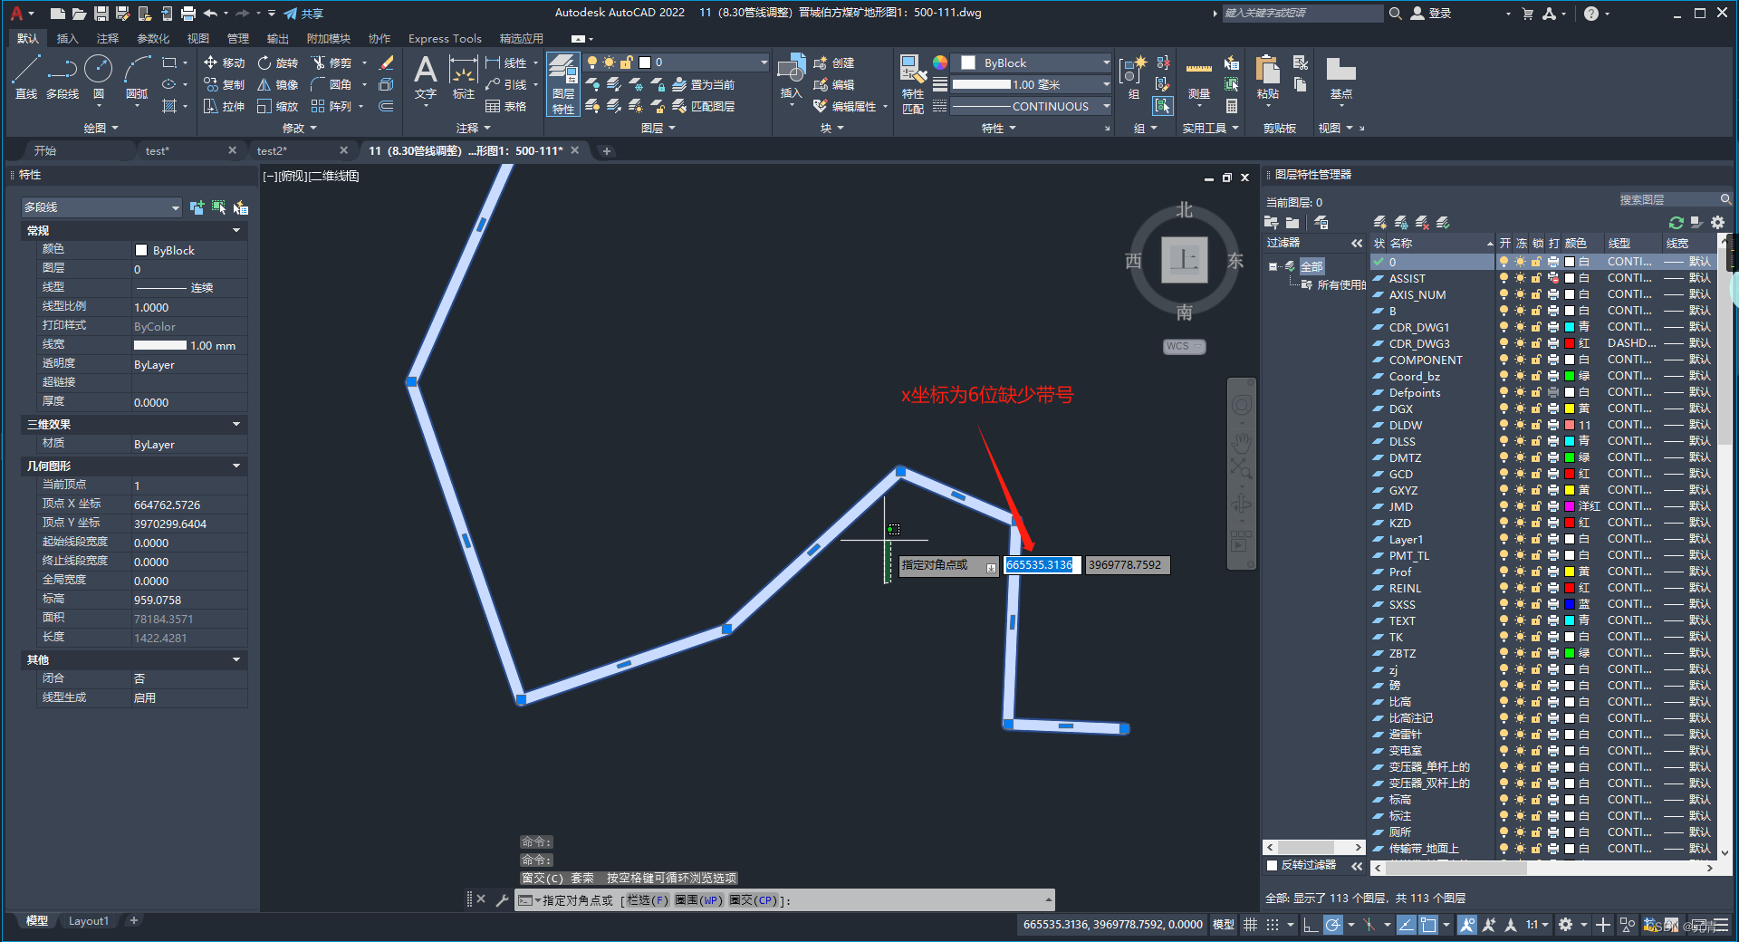Check the Invert filter (反转过滤器) checkbox
The width and height of the screenshot is (1739, 942).
click(x=1272, y=865)
